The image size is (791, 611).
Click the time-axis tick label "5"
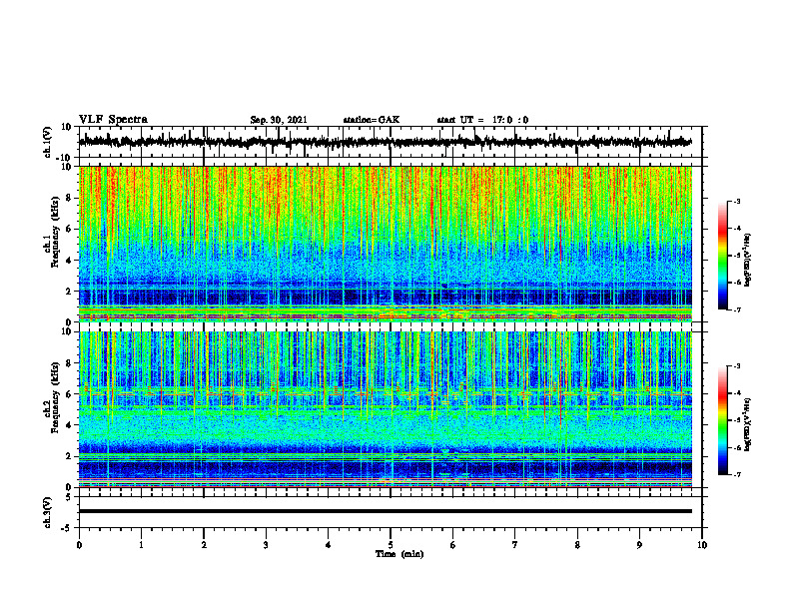click(x=391, y=545)
